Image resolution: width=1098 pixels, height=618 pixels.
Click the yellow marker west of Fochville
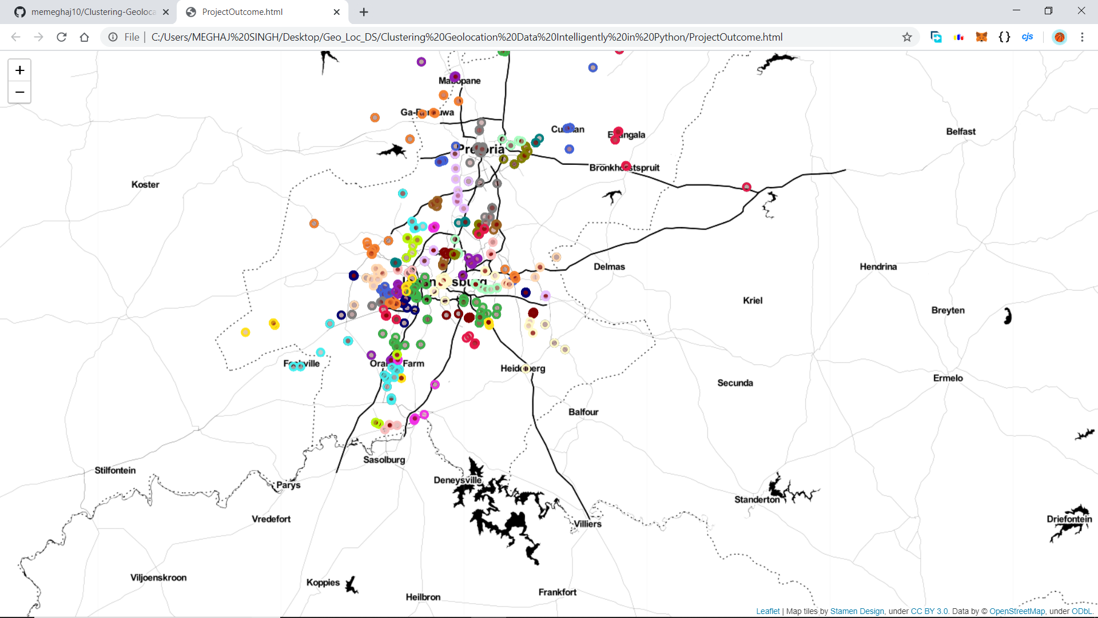tap(245, 332)
